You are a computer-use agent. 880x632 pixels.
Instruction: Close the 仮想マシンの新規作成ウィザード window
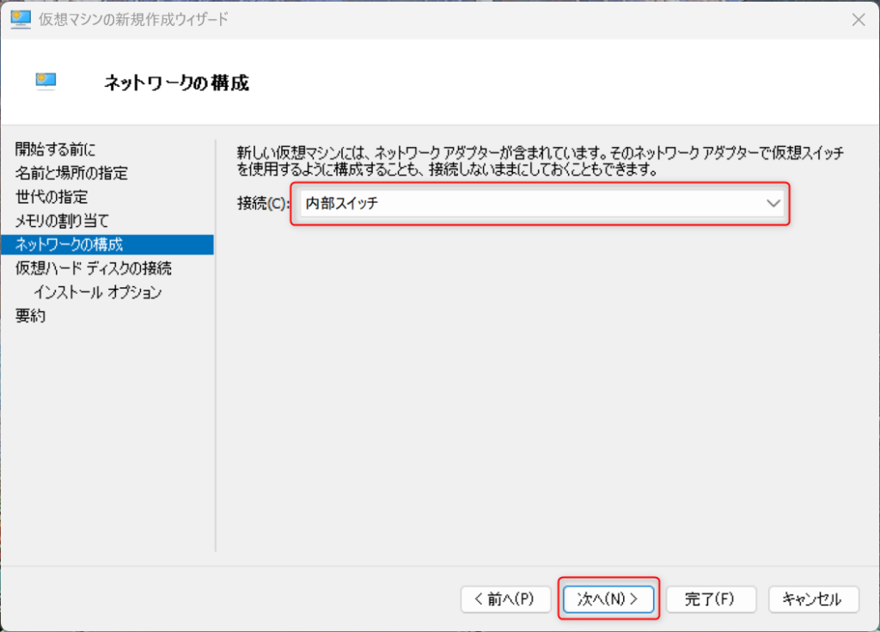click(x=857, y=19)
